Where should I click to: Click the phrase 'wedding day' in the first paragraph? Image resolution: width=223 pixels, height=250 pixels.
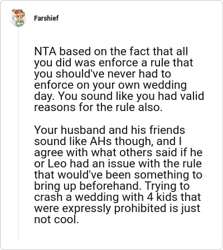click(110, 90)
